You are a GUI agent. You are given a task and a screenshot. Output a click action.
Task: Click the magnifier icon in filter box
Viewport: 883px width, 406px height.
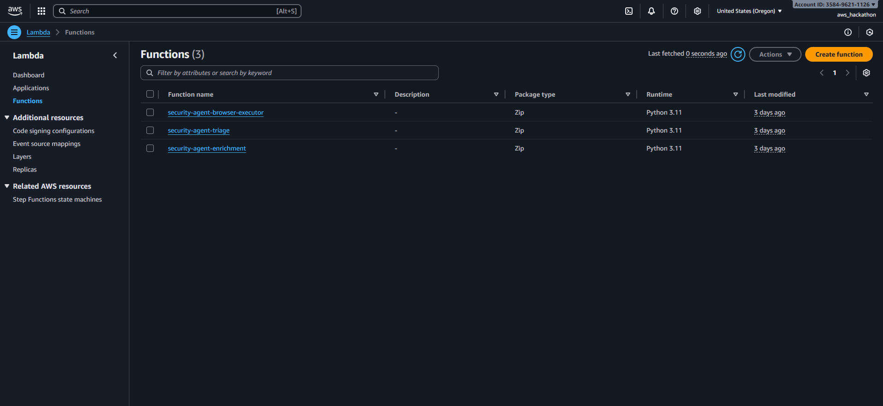pyautogui.click(x=150, y=73)
